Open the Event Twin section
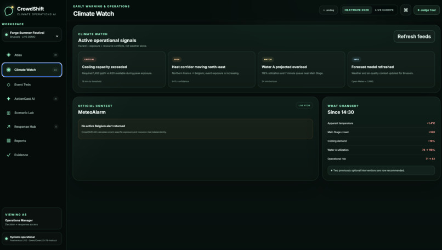 click(x=32, y=84)
